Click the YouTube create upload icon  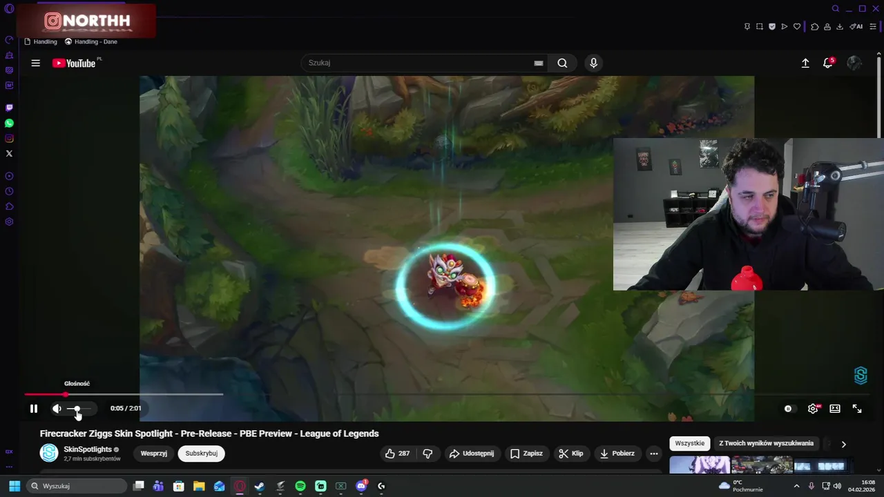(805, 63)
